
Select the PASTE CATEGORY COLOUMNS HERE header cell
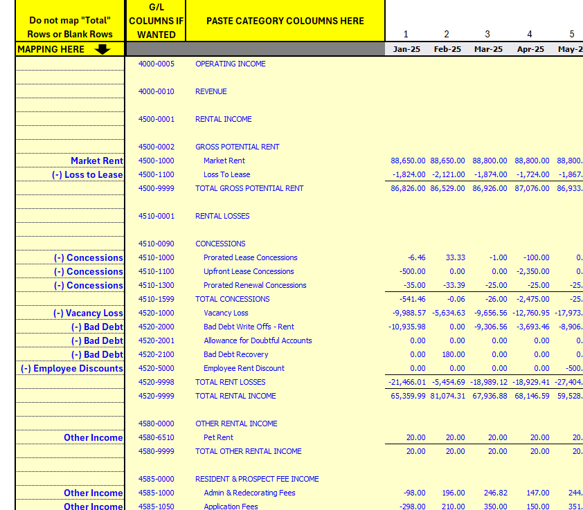[x=284, y=21]
